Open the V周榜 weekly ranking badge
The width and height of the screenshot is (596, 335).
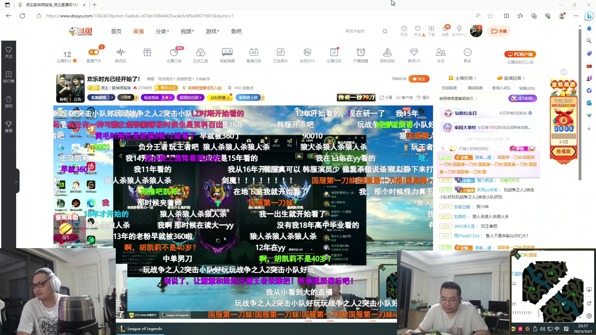click(128, 97)
